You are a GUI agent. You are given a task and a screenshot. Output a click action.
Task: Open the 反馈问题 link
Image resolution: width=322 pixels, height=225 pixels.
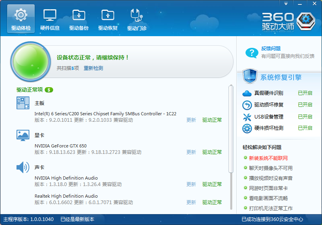pos(271,49)
